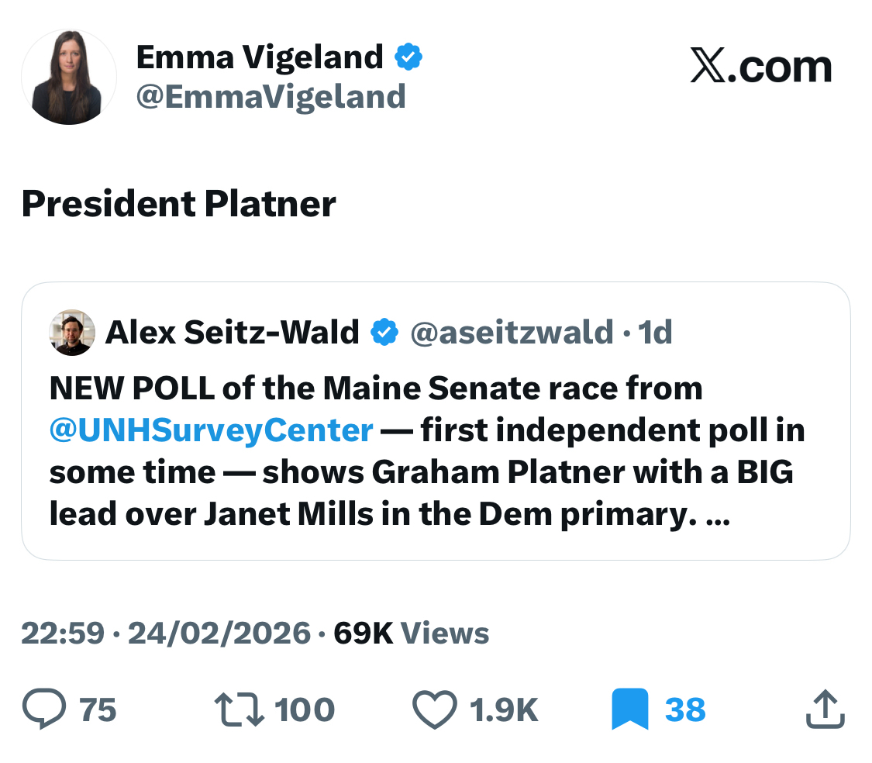Like the post with heart icon
The width and height of the screenshot is (872, 763).
pyautogui.click(x=435, y=709)
